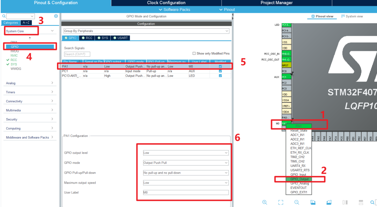
Task: Zoom out of the pinout view
Action: [x=297, y=202]
